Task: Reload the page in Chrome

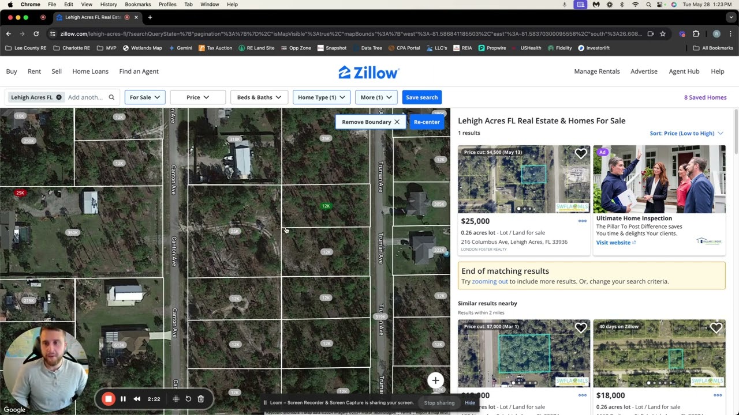Action: pos(36,34)
